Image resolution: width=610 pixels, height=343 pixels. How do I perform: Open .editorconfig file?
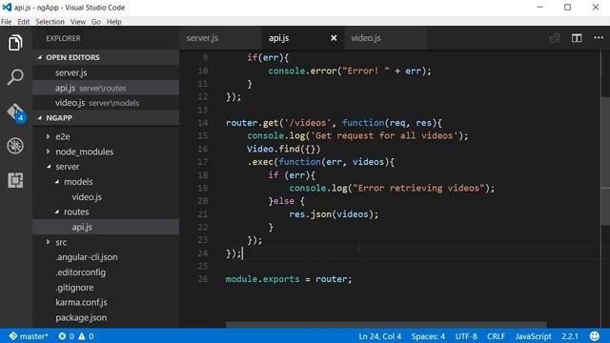106,272
